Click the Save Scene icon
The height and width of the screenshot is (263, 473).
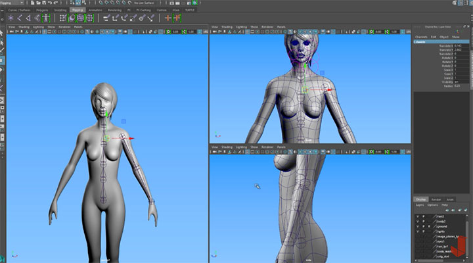44,3
